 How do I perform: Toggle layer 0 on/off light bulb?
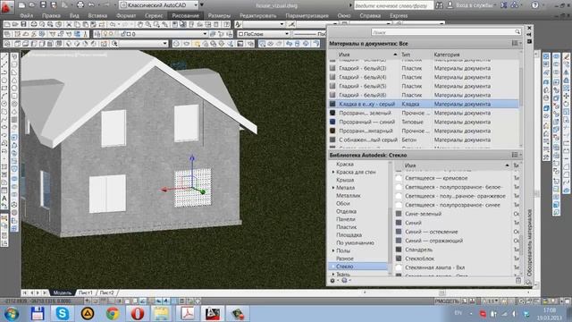point(105,34)
